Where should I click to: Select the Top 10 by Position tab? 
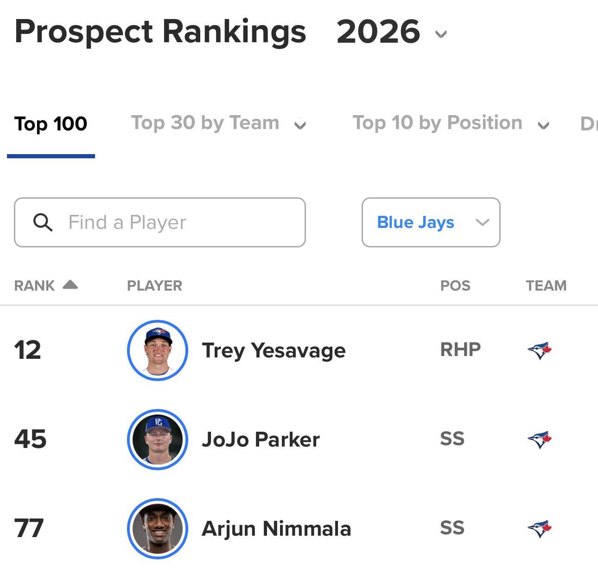[x=437, y=123]
